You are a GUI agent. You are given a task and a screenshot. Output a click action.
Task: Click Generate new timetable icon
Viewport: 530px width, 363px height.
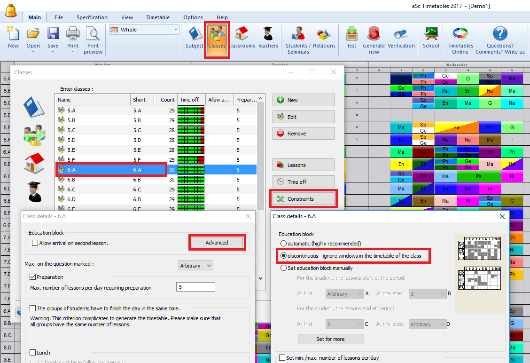tap(374, 37)
